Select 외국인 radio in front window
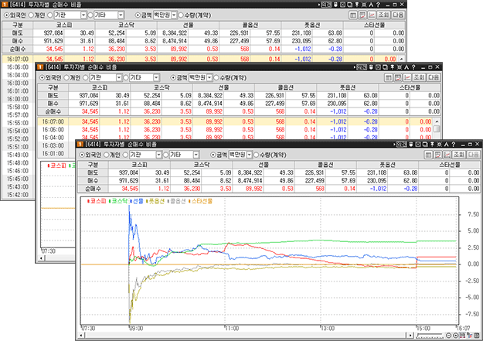 (x=82, y=155)
